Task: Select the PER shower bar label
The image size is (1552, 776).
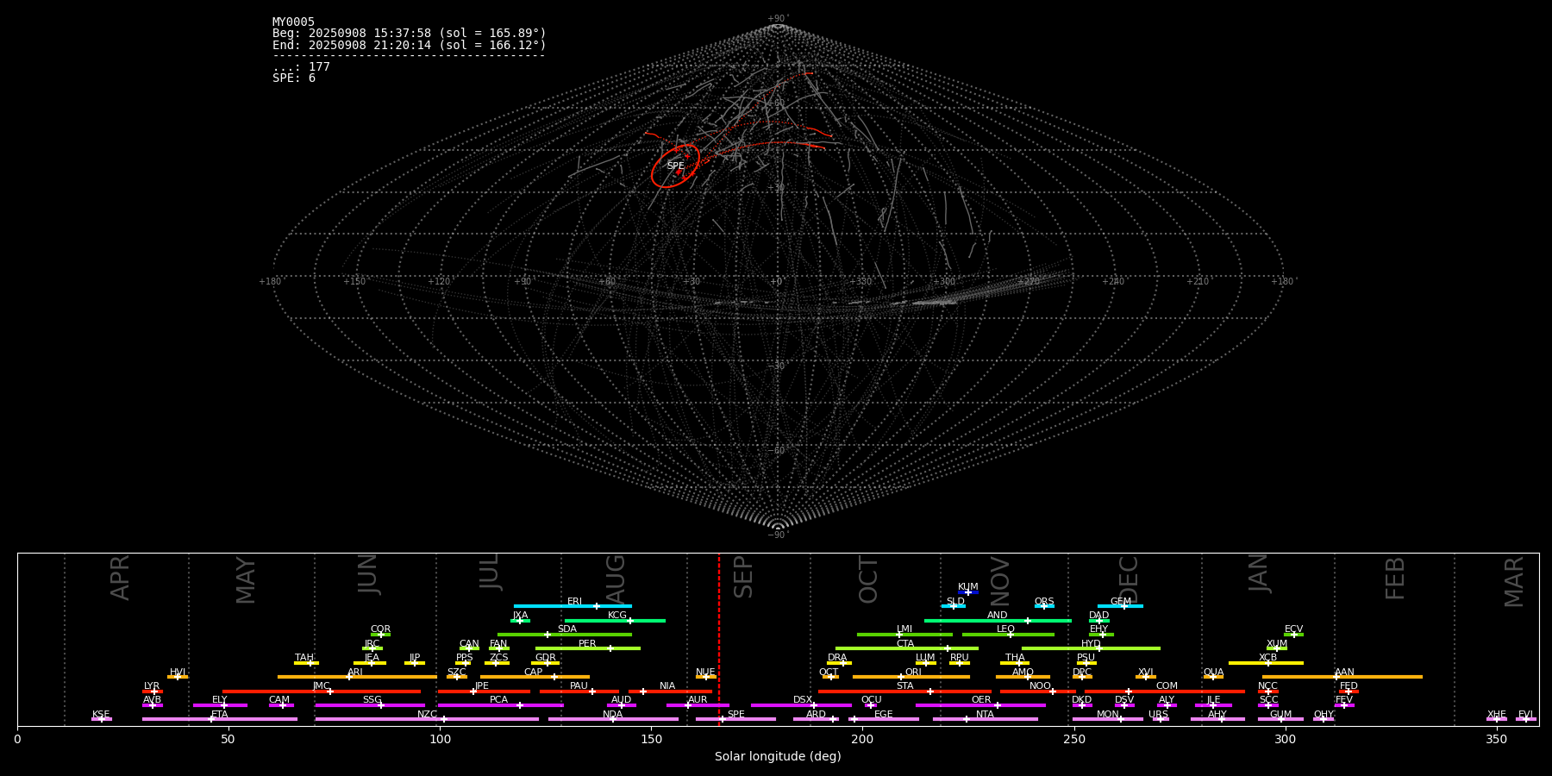Action: point(587,644)
